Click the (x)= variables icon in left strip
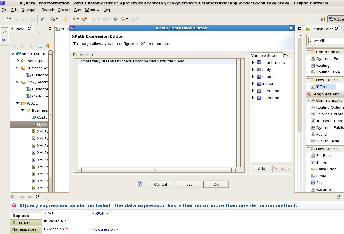This screenshot has height=234, width=344. (5, 40)
